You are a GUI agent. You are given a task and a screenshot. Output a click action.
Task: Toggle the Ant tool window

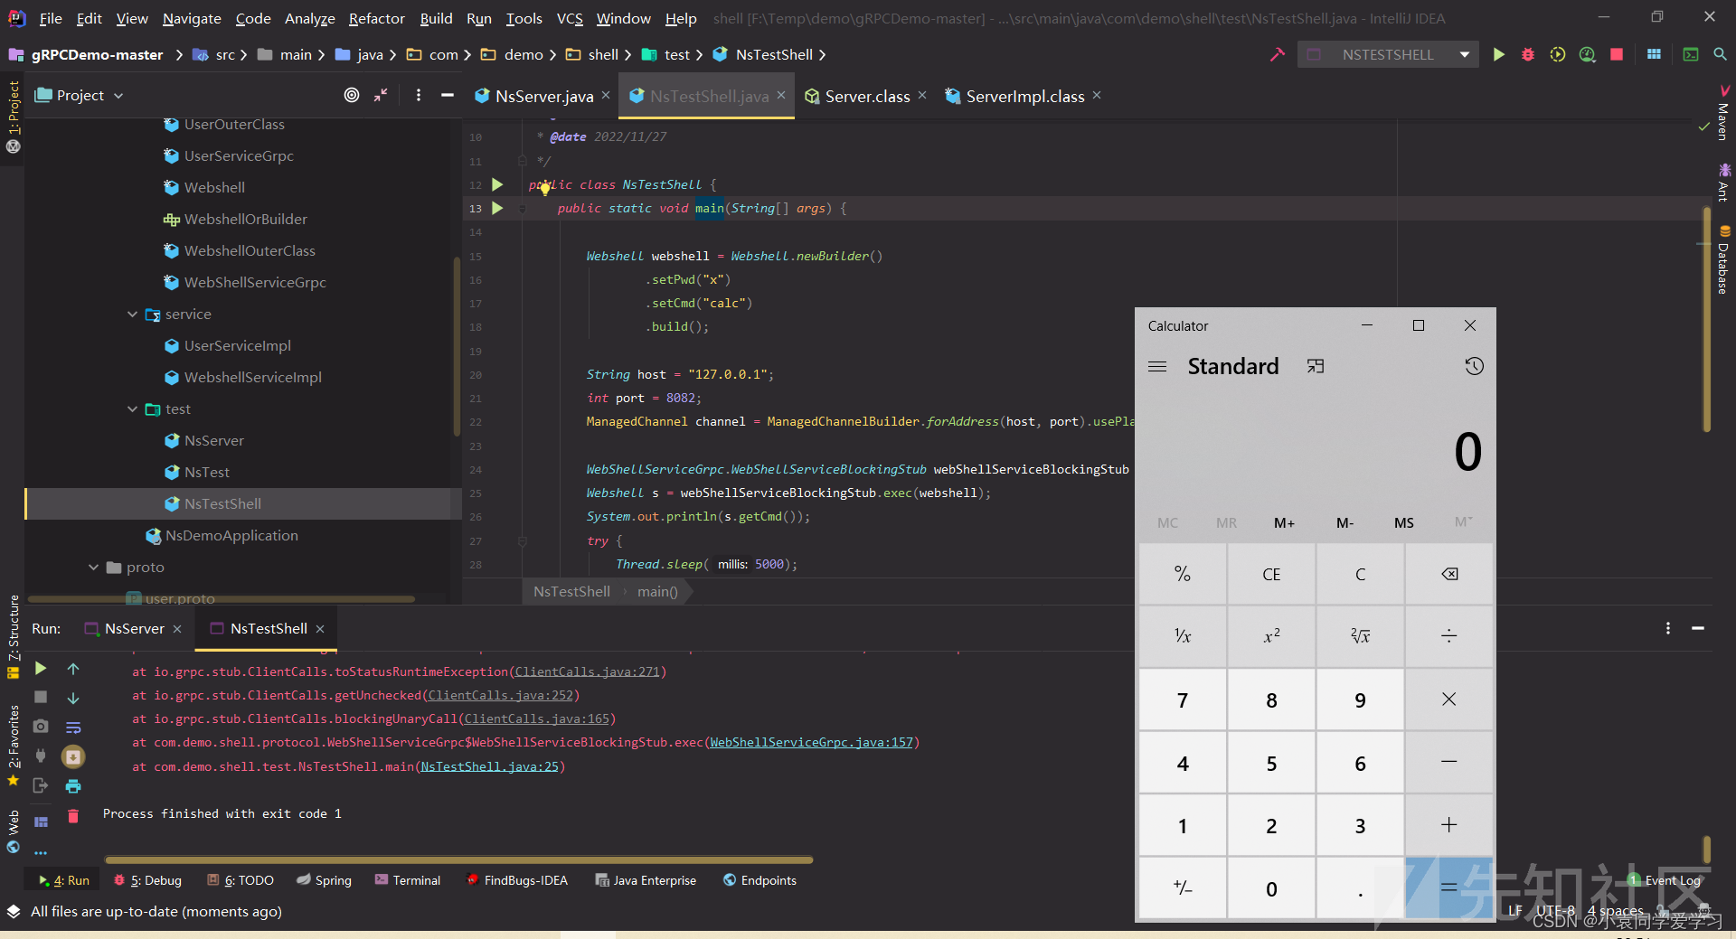1723,182
